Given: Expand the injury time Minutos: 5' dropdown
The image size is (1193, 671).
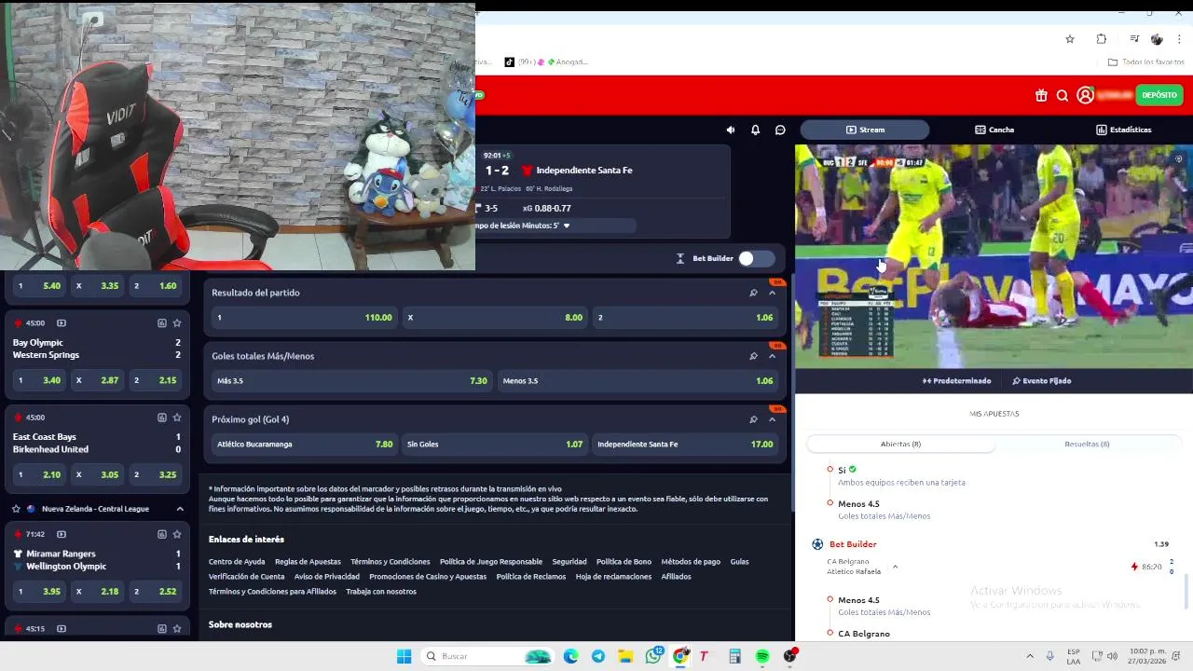Looking at the screenshot, I should pos(566,226).
